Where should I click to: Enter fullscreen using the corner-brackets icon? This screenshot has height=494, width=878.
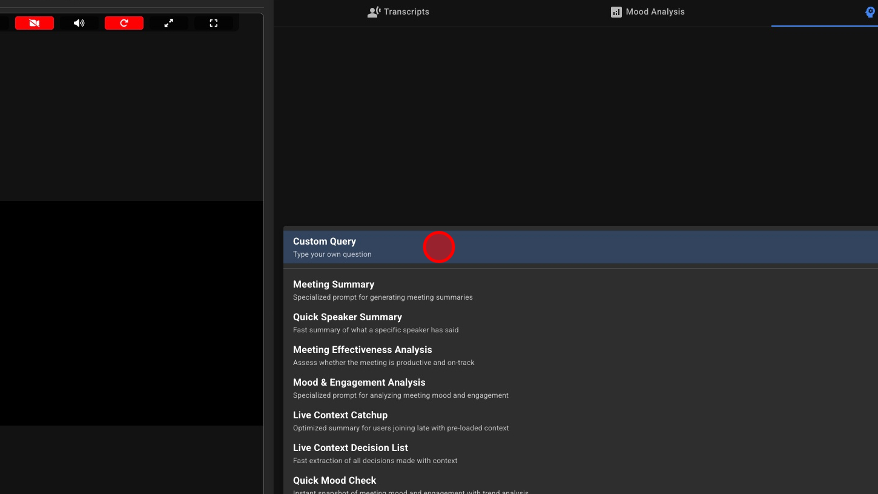214,23
